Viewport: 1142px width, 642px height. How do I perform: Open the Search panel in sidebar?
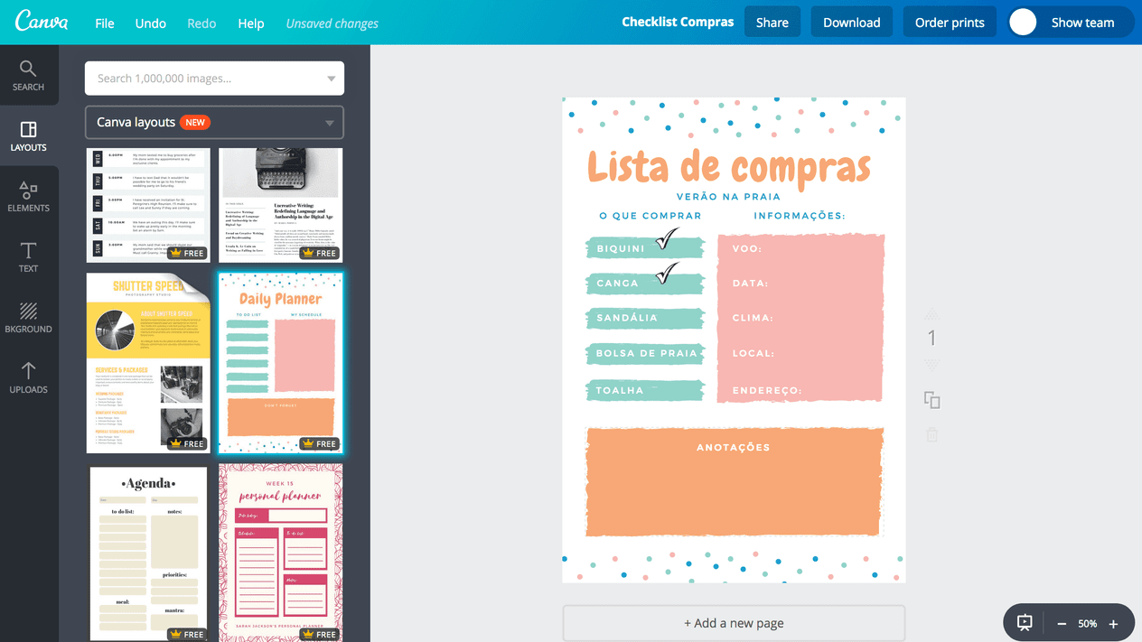pos(28,75)
